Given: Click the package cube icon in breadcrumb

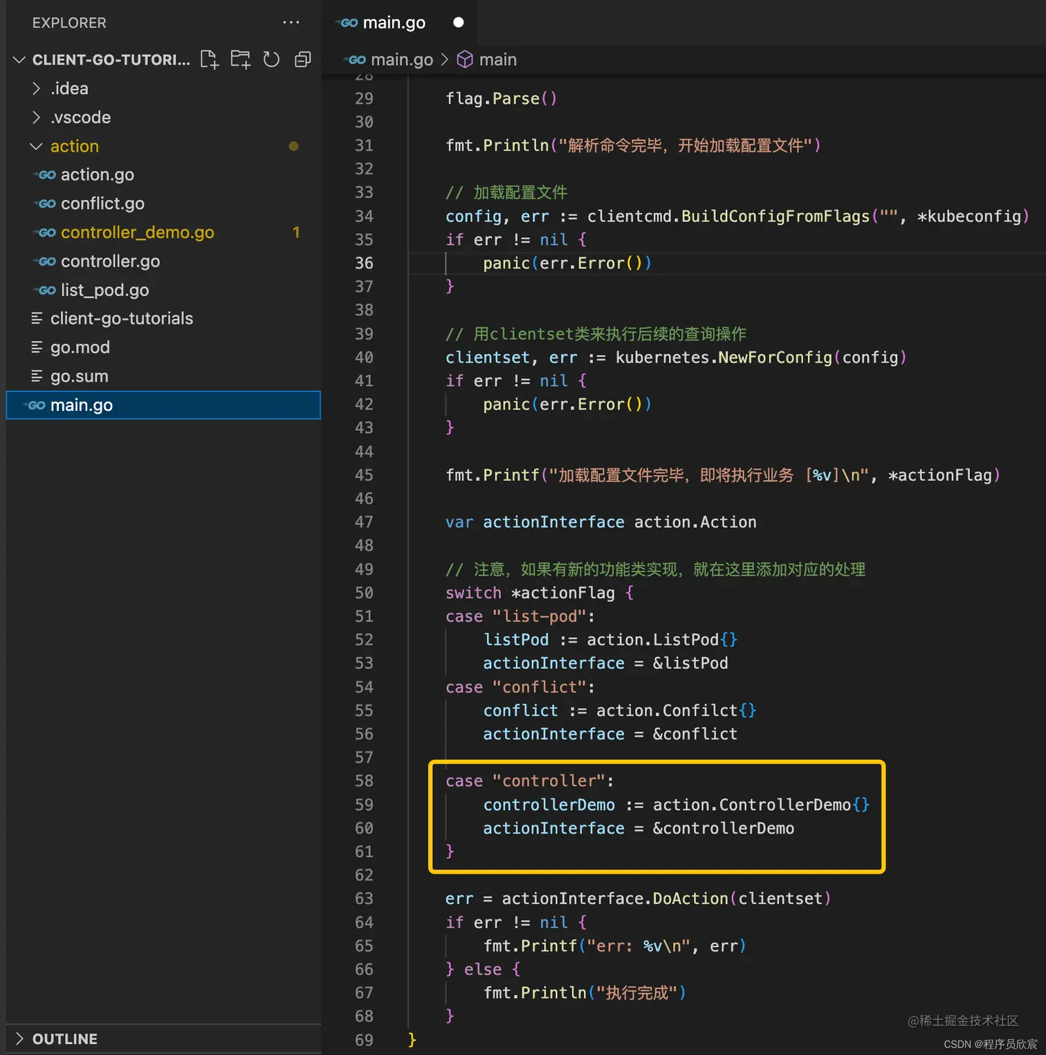Looking at the screenshot, I should (466, 59).
